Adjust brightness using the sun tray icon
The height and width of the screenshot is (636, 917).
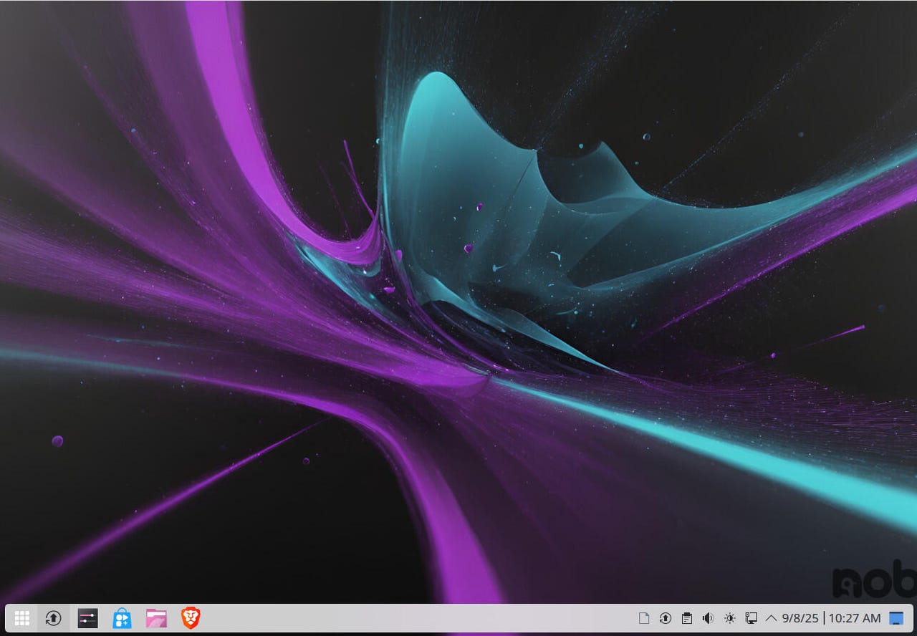coord(729,618)
